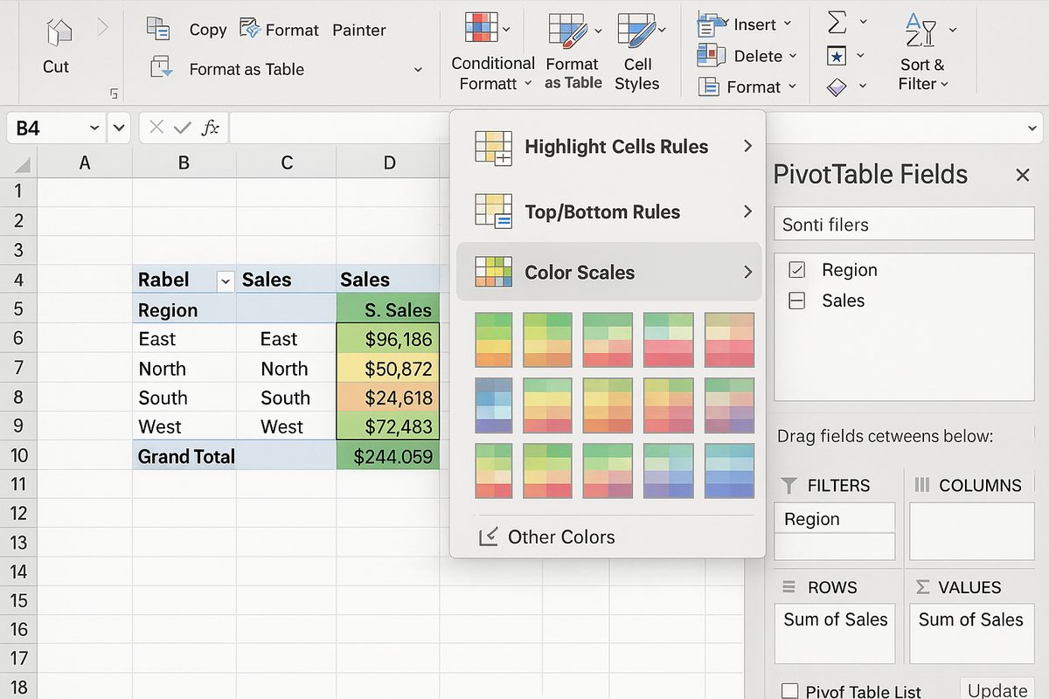The height and width of the screenshot is (699, 1049).
Task: Open Top/Bottom Rules submenu
Action: coord(610,211)
